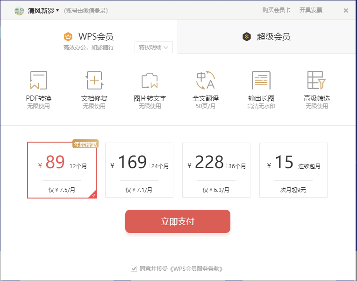This screenshot has height=281, width=357.
Task: Click the 输出长图 long image icon
Action: (261, 80)
